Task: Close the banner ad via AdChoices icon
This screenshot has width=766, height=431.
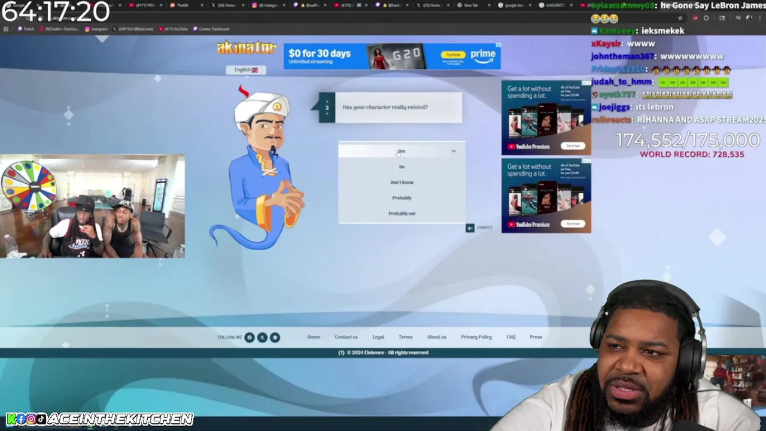Action: coord(498,45)
